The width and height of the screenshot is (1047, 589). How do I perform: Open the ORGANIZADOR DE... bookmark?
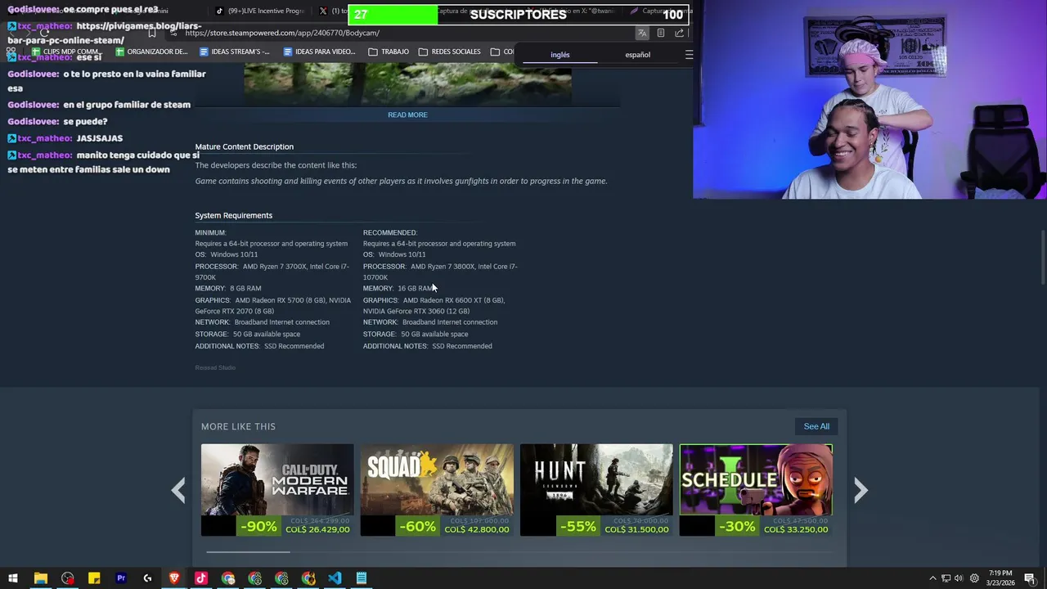[151, 52]
